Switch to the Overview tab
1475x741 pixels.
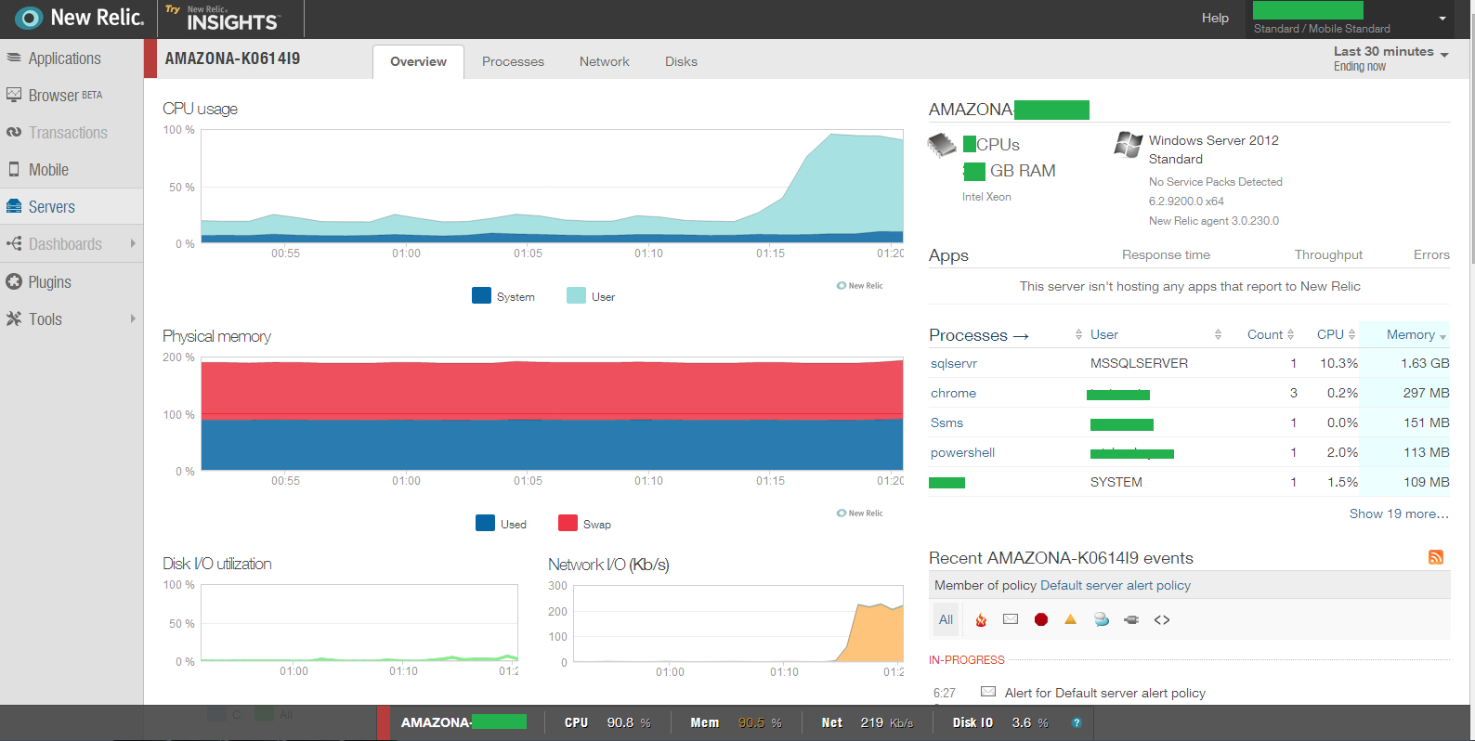[418, 61]
